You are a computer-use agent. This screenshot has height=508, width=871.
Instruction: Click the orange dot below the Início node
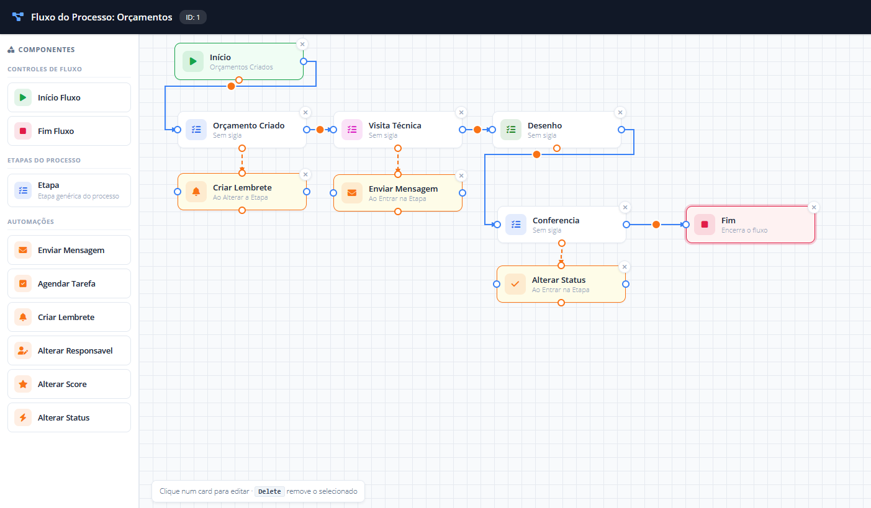click(232, 86)
